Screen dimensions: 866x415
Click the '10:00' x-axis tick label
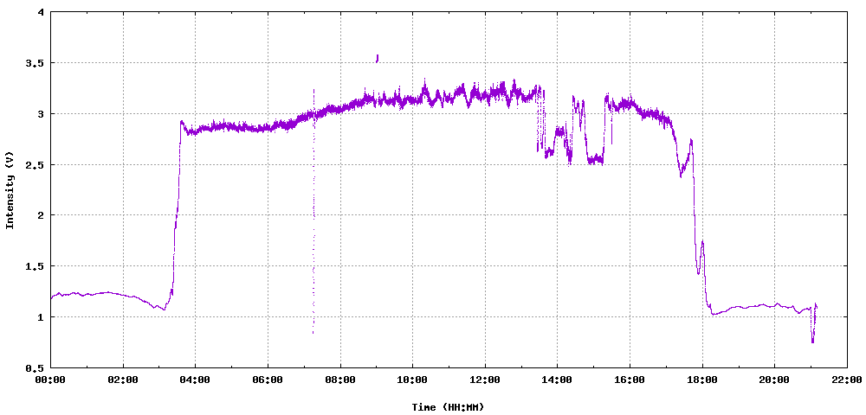(412, 380)
